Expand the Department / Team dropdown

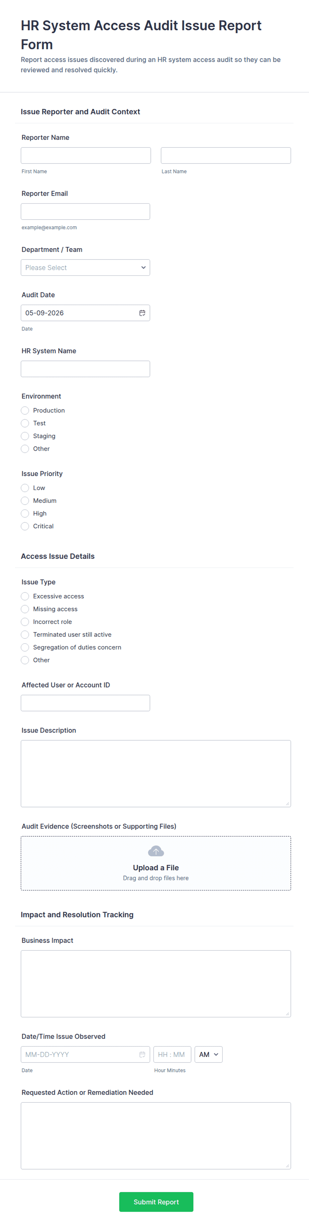coord(85,267)
